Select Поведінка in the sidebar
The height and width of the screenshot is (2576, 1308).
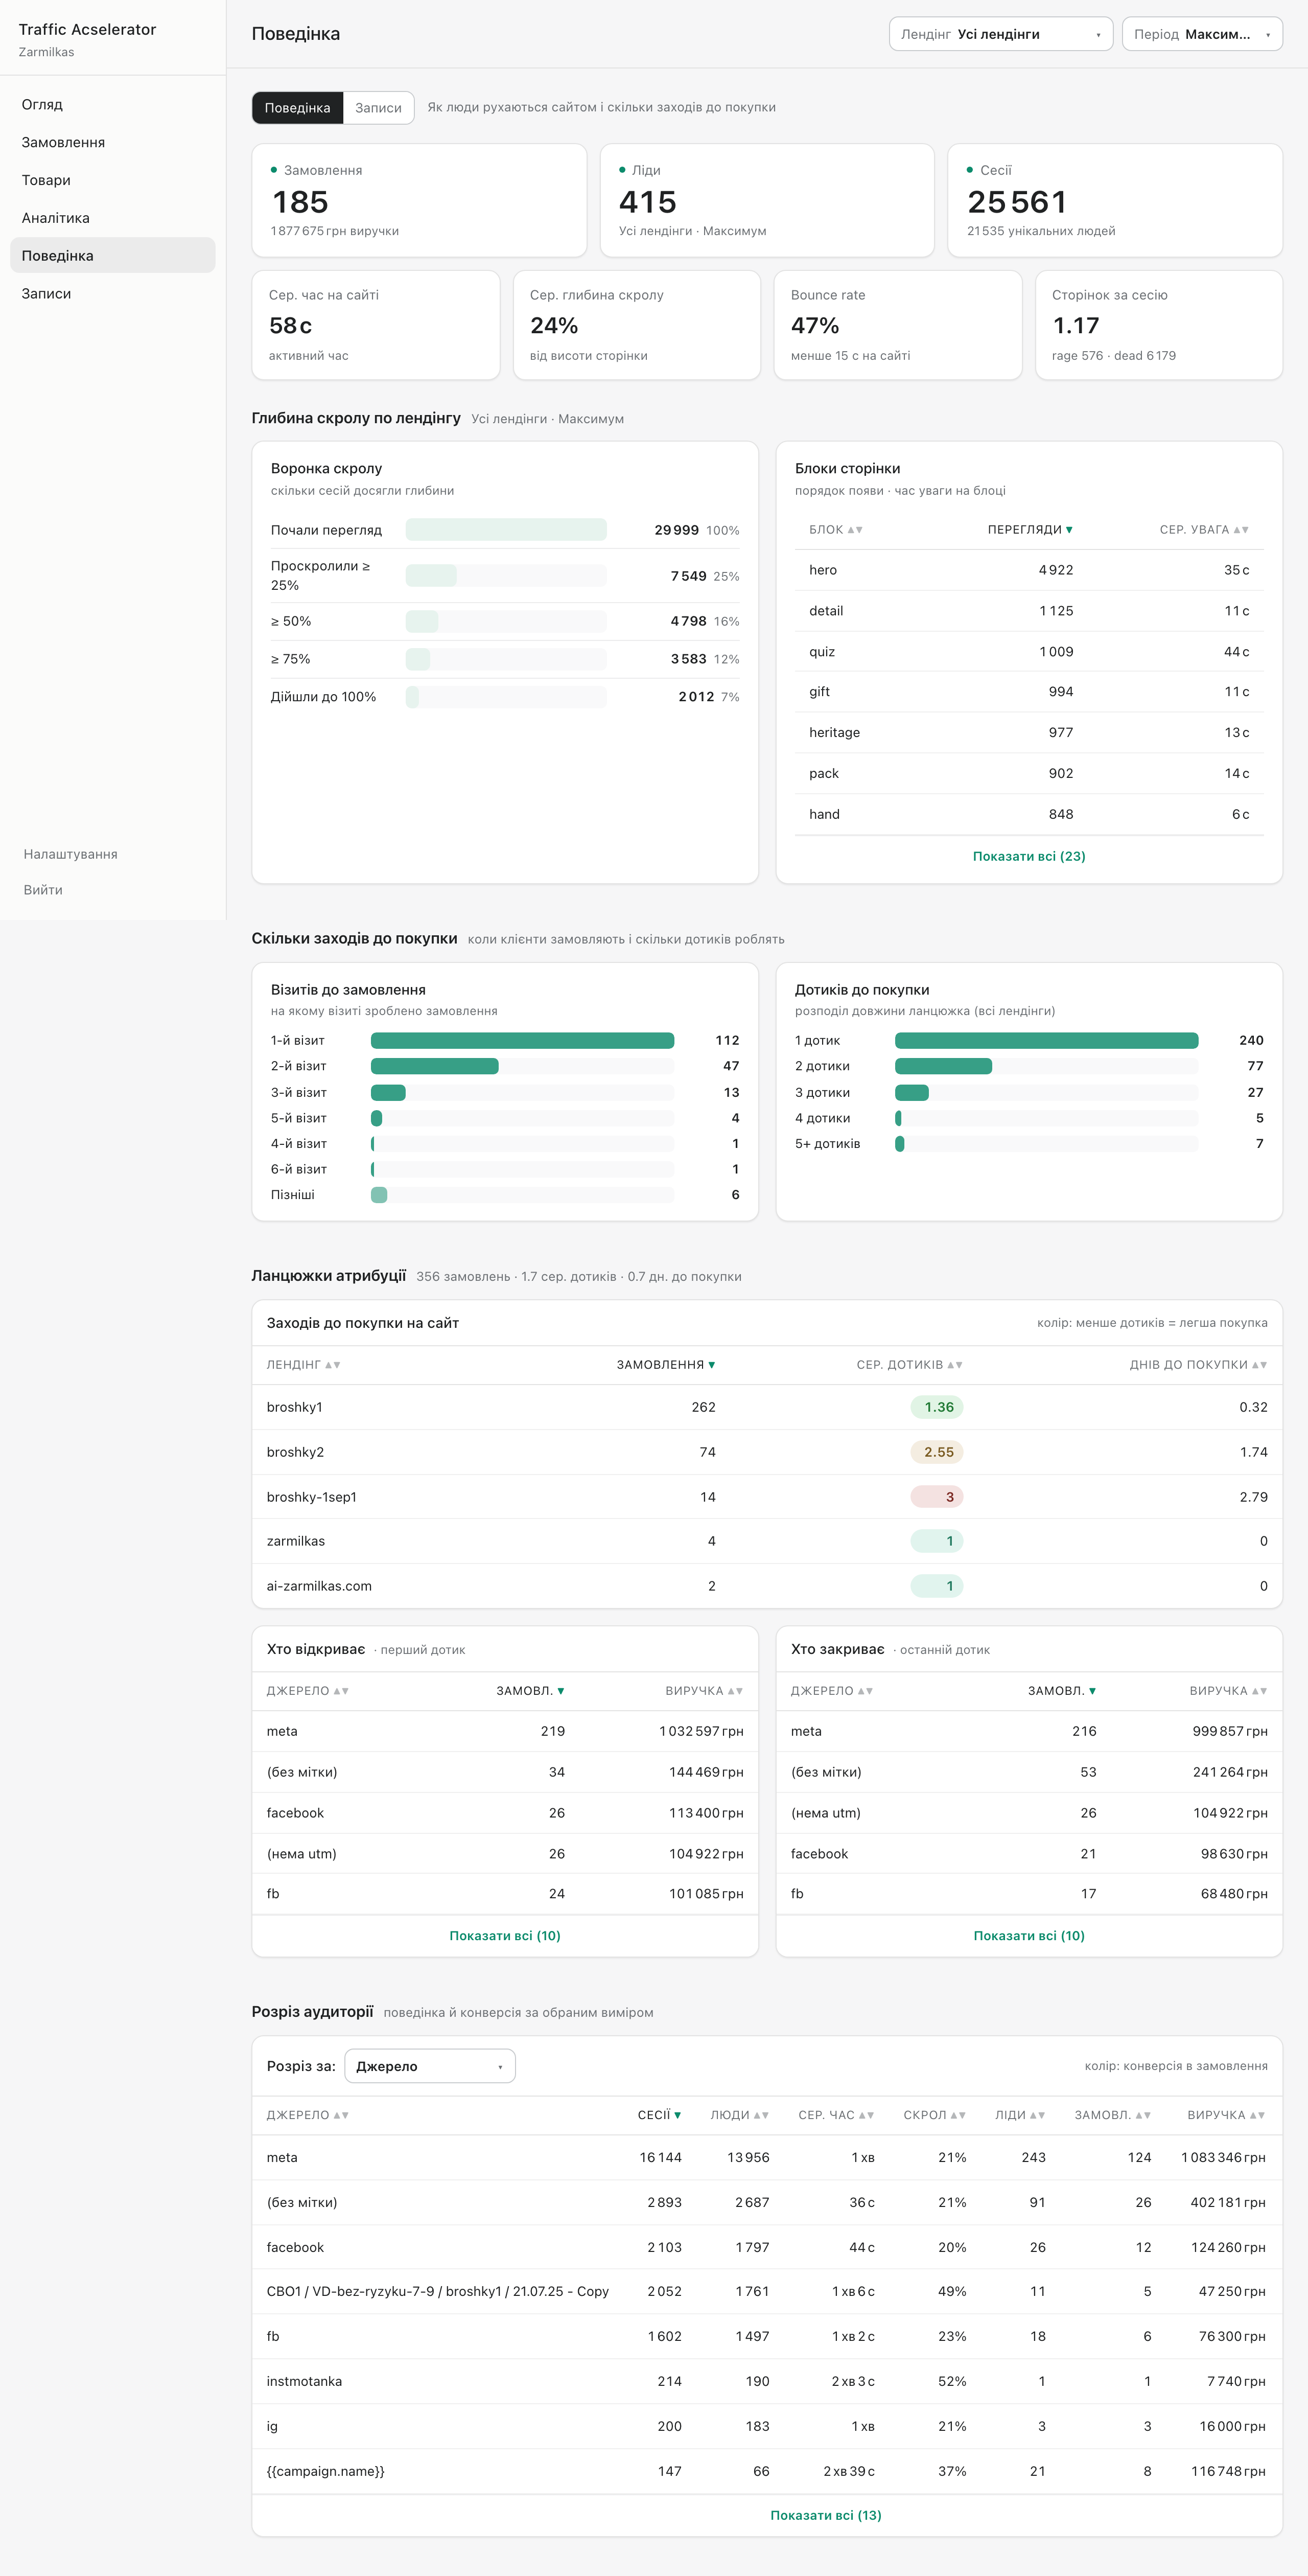coord(113,256)
